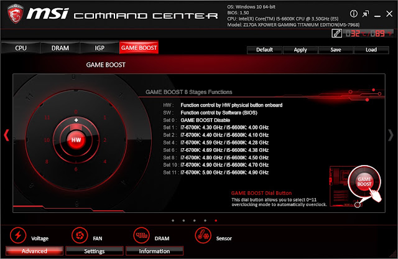Select stage 10 on the dial
Image resolution: width=398 pixels, height=259 pixels.
click(x=47, y=140)
